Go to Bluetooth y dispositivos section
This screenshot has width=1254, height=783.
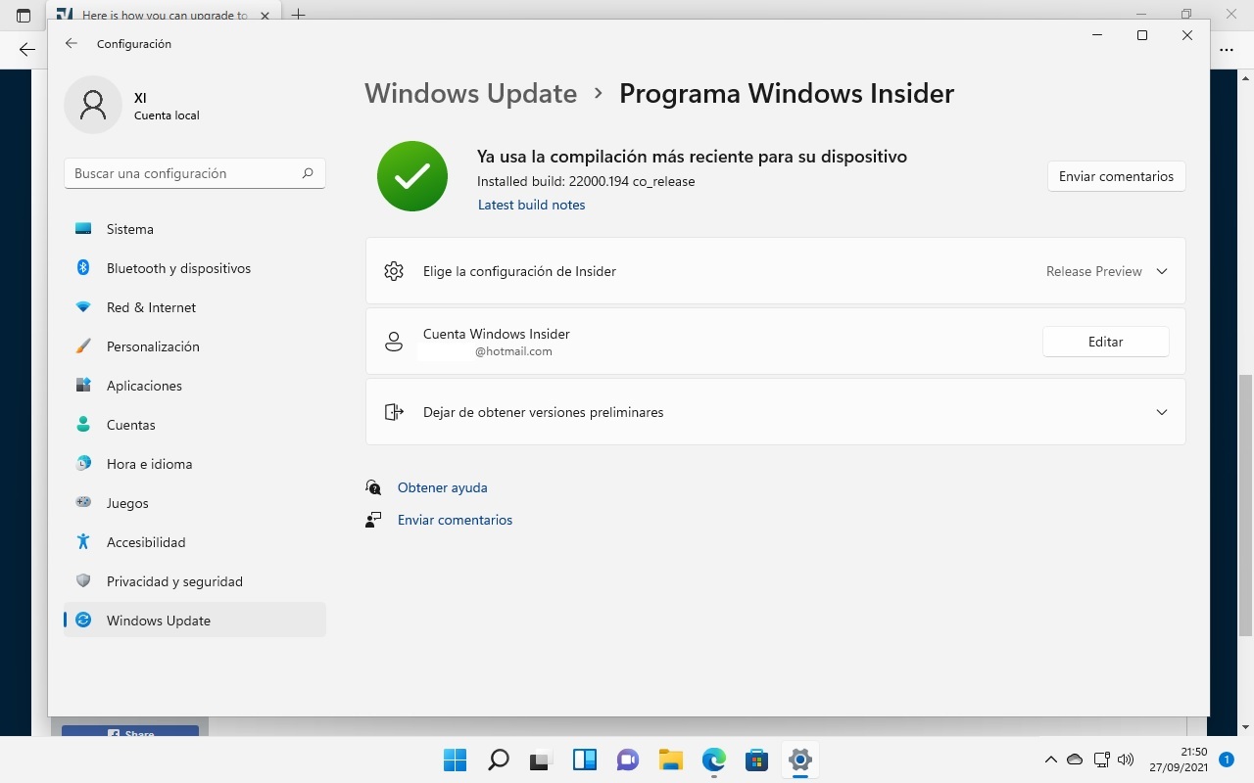(x=178, y=268)
